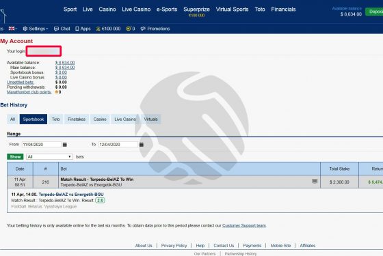Open the To date calendar icon

coord(142,145)
